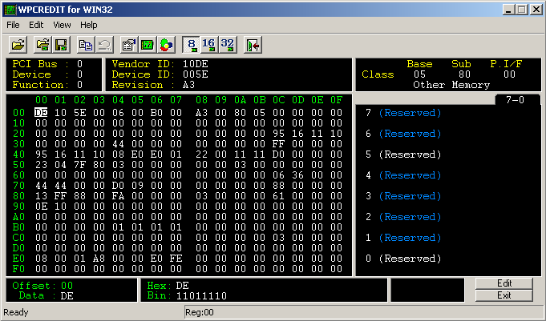The width and height of the screenshot is (546, 321).
Task: Select hex cell 23 in row 50
Action: pos(41,165)
